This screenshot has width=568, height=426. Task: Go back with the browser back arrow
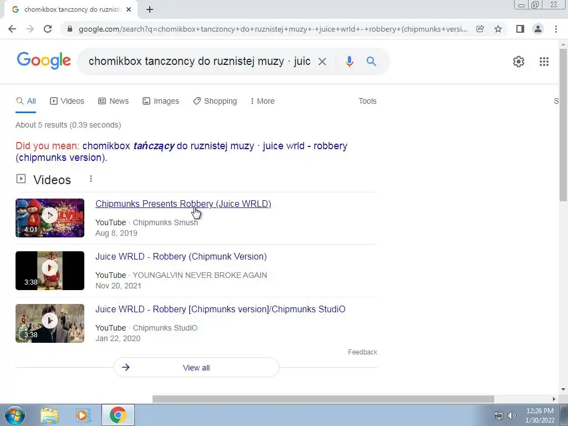coord(12,29)
